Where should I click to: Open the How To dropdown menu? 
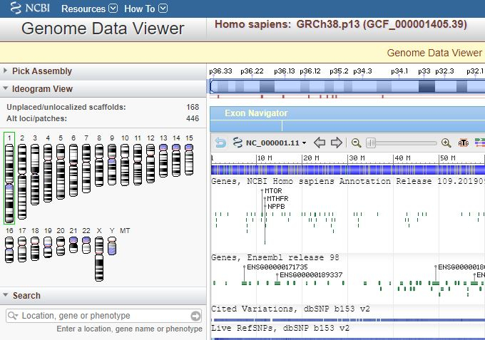point(145,9)
